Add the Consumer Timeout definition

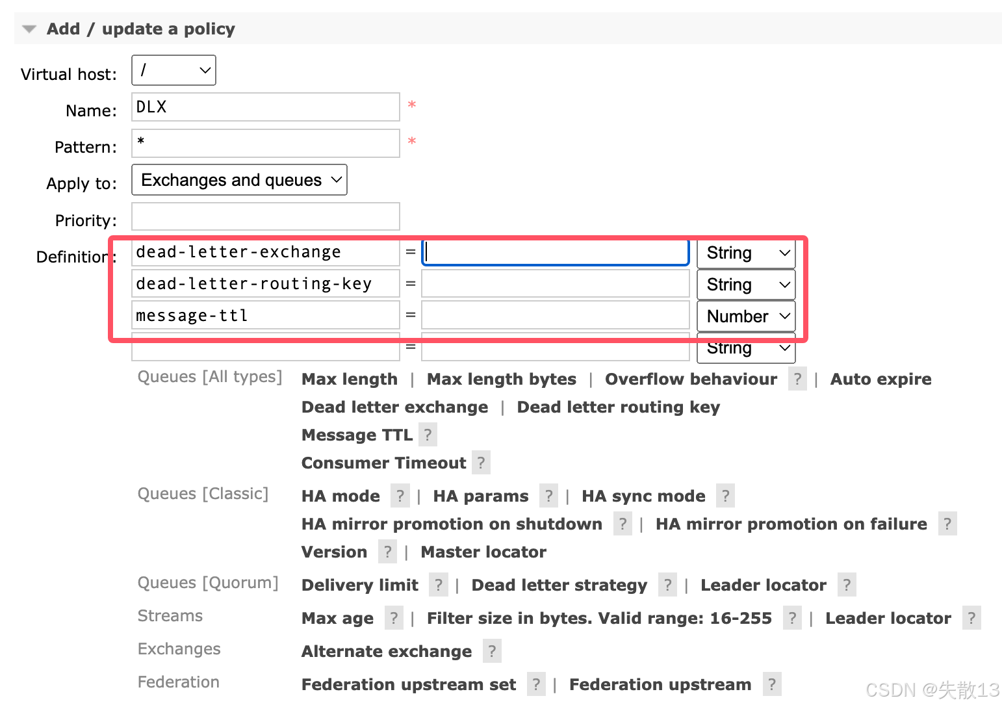pos(384,463)
